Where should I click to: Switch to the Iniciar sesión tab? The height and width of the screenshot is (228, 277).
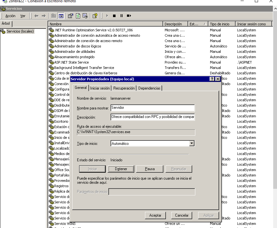pyautogui.click(x=100, y=88)
